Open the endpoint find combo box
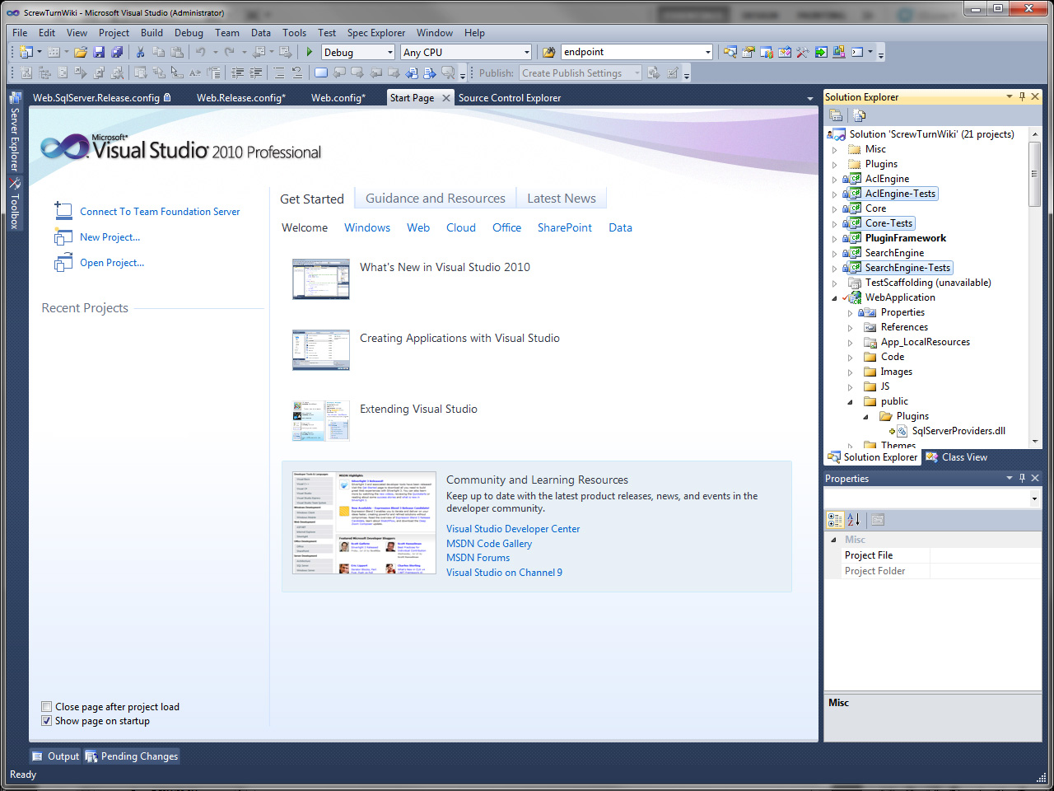 637,52
